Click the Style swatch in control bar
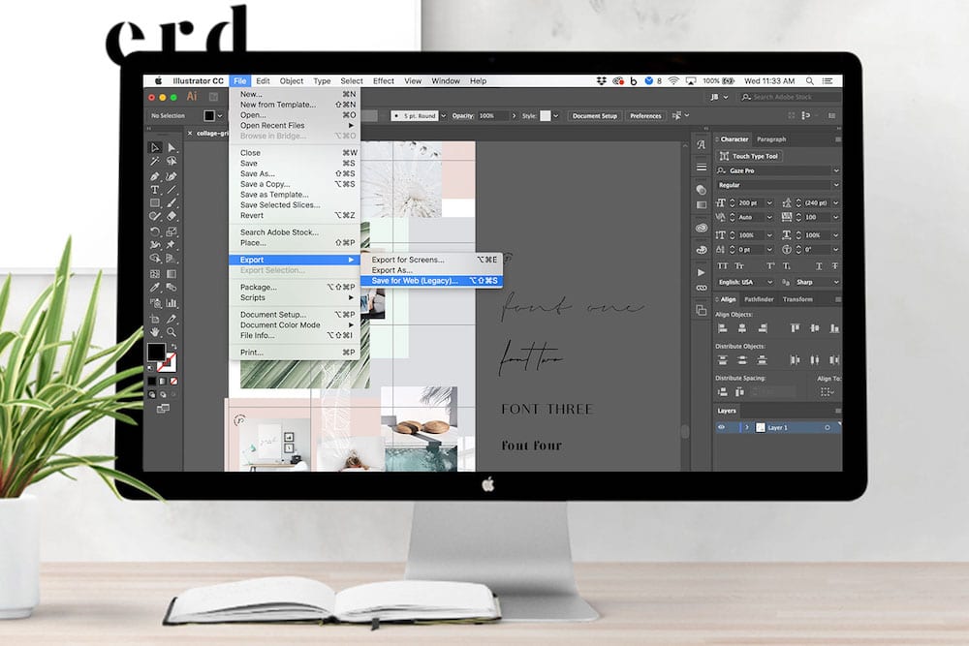Screen dimensions: 969x646 (x=545, y=115)
